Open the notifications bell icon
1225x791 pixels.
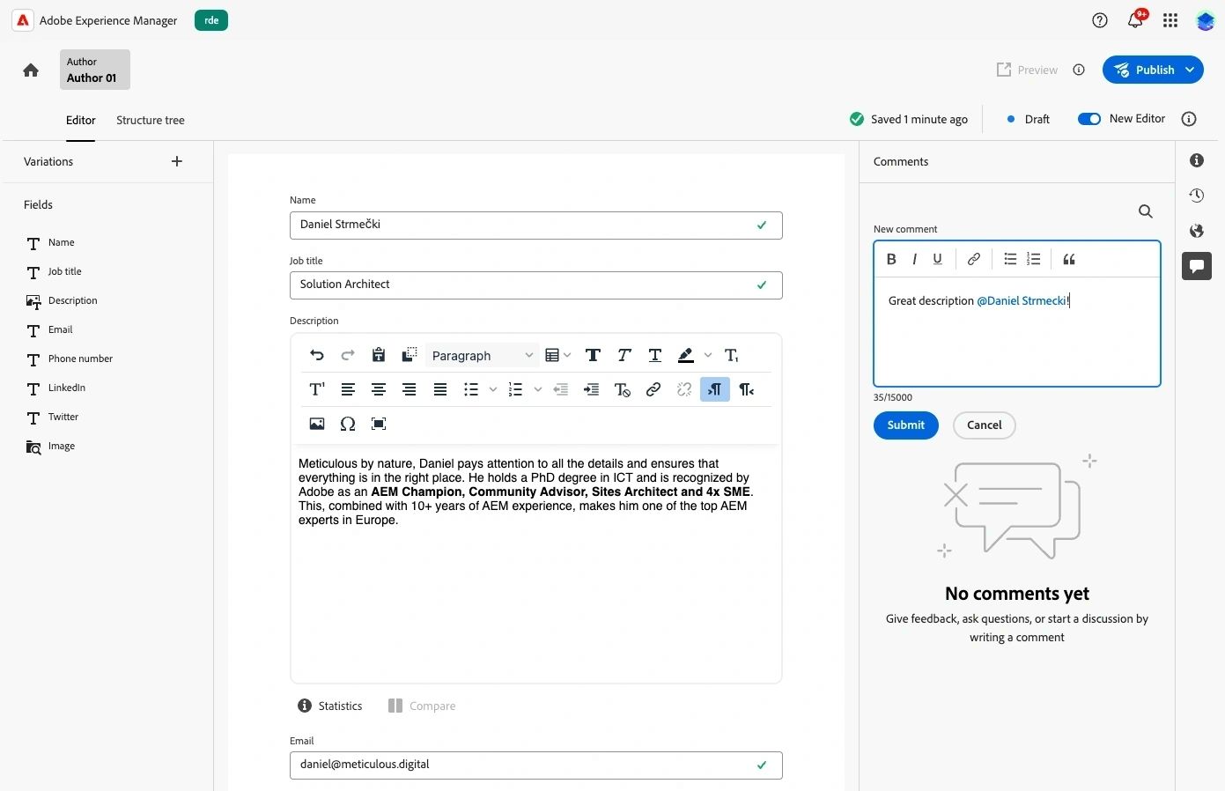[1135, 20]
